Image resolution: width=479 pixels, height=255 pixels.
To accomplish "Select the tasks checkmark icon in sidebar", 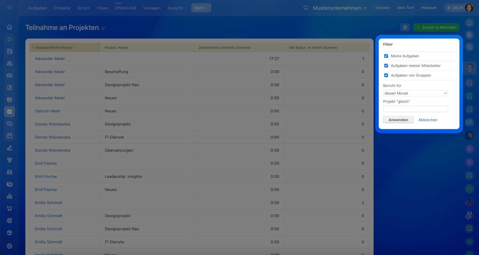I will (x=9, y=111).
